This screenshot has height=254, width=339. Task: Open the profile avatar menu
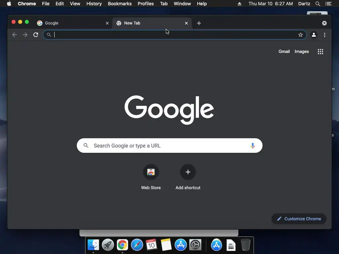(x=314, y=35)
